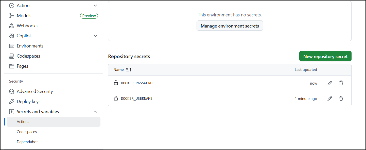Expand the Copilot sidebar section chevron

[95, 36]
